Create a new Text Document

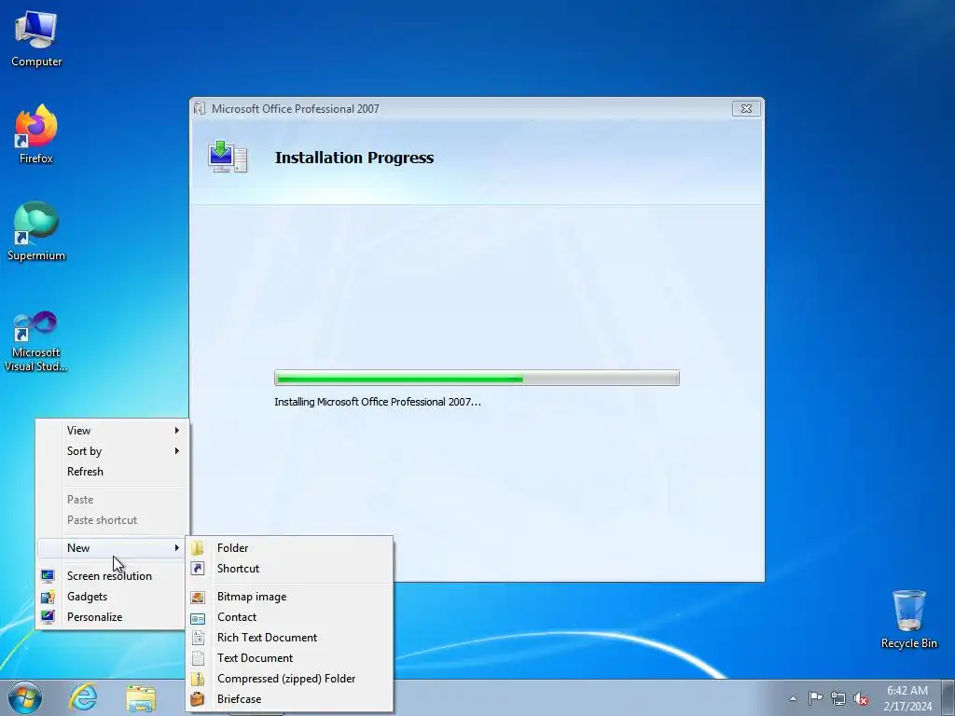point(289,658)
